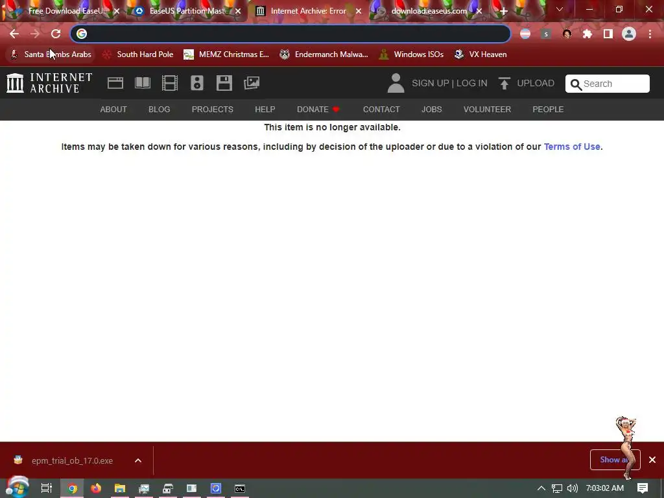Click the Internet Archive Search field
The height and width of the screenshot is (498, 664).
pos(607,84)
